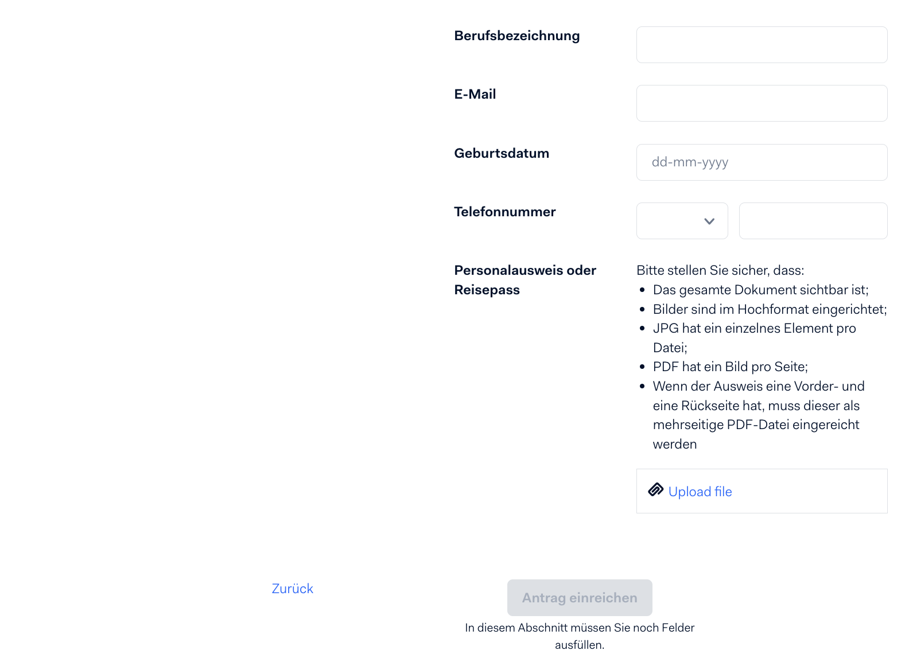
Task: Select the Geburtsdatum dd-mm-yyyy date field
Action: click(x=762, y=162)
